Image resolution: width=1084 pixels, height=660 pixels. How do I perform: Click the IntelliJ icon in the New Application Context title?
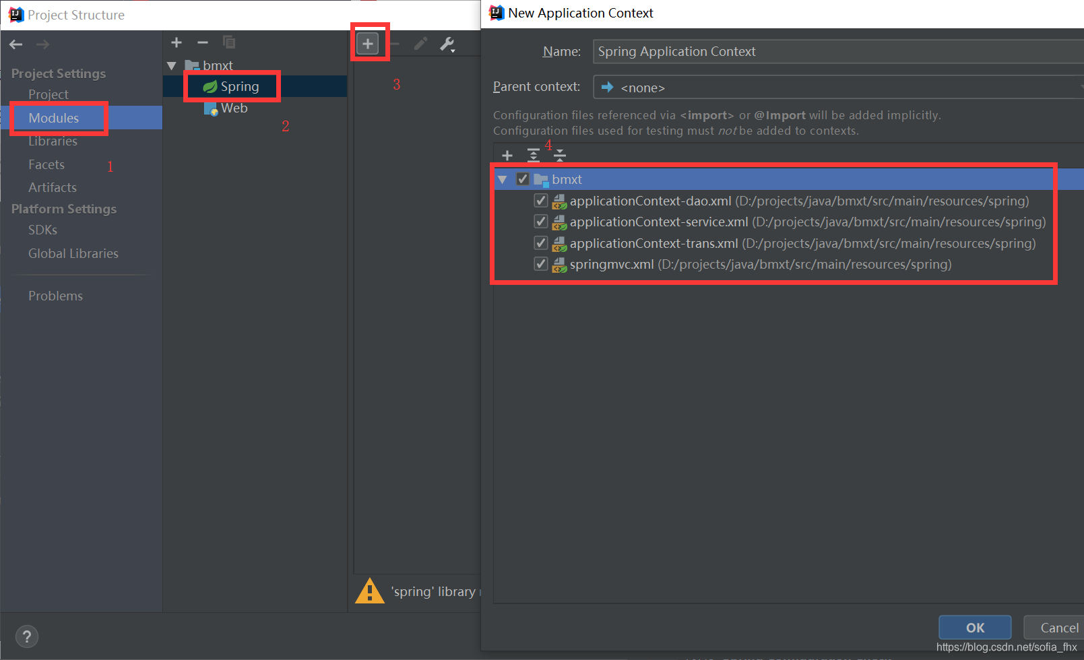tap(497, 13)
